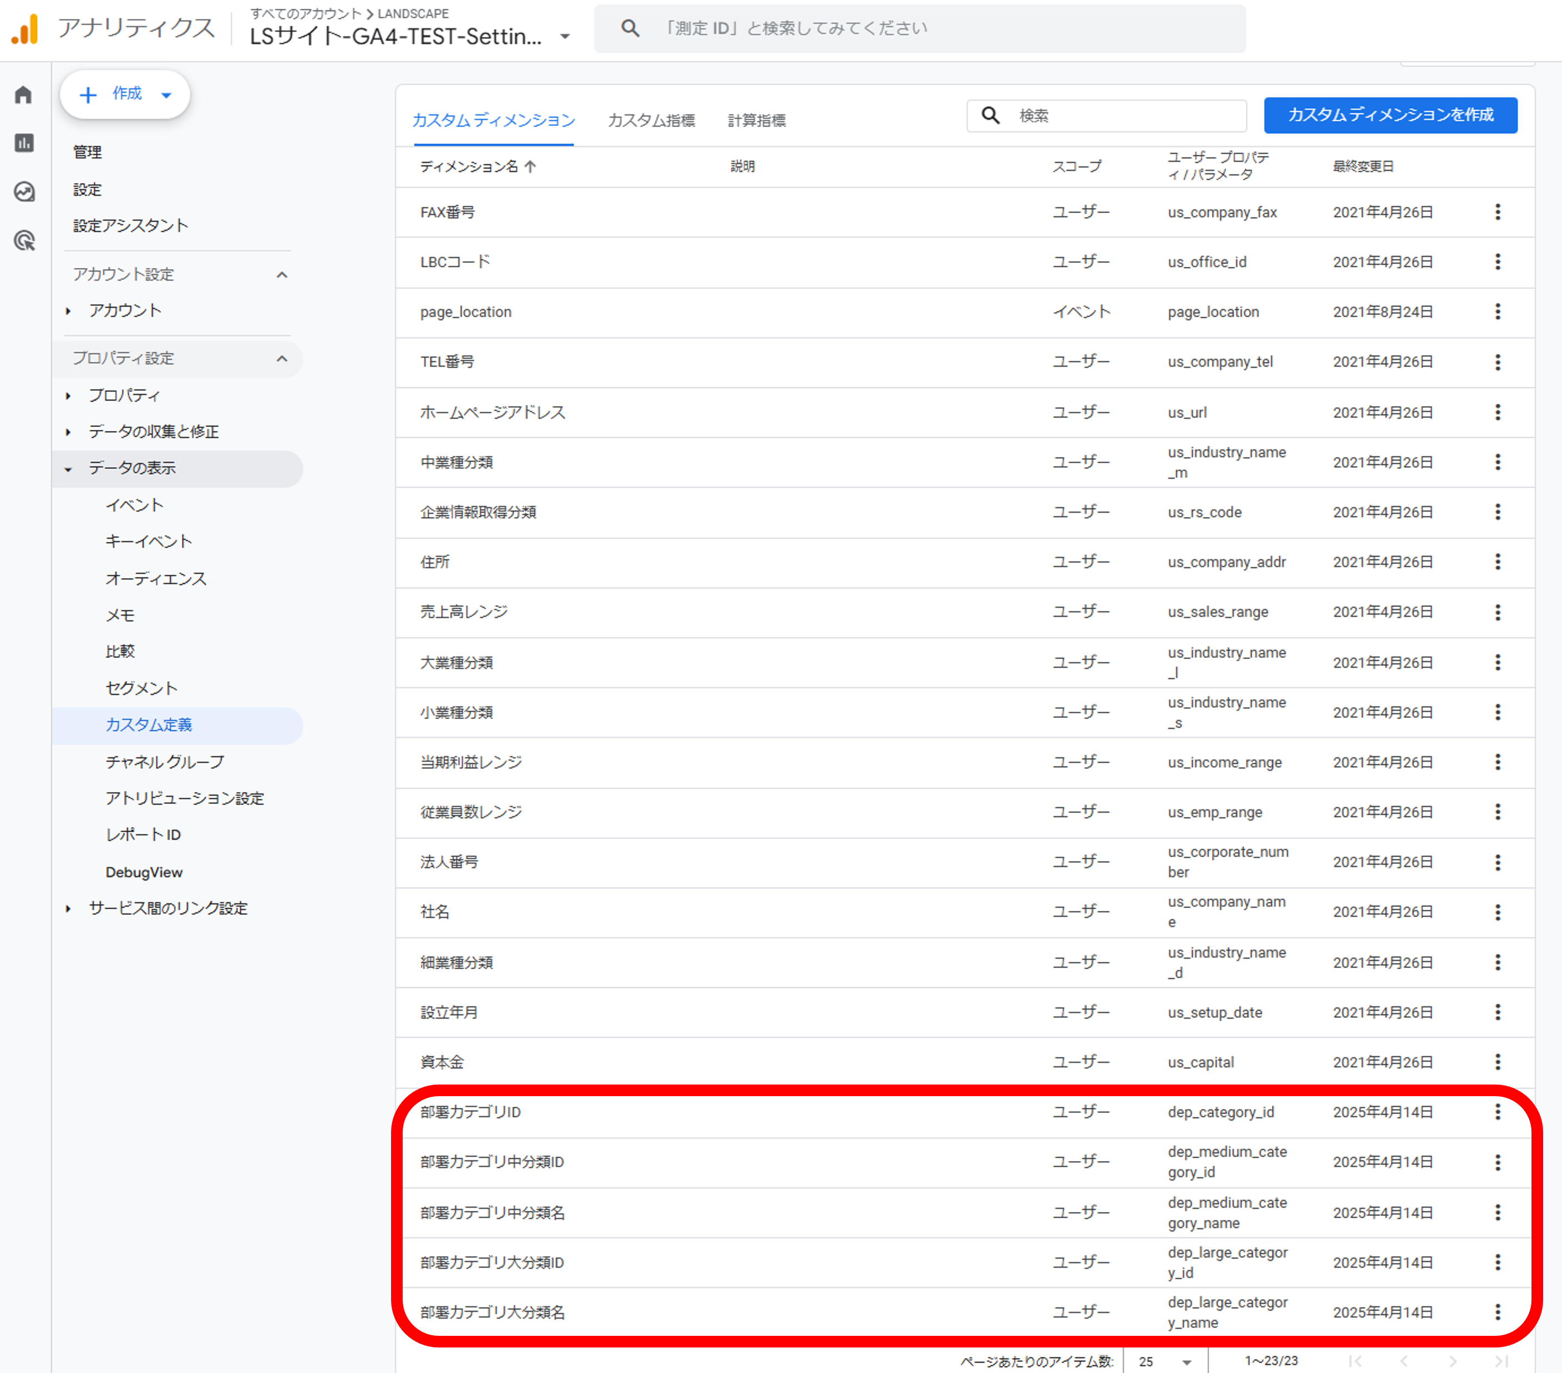Viewport: 1562px width, 1373px height.
Task: Open DebugView in sidebar menu
Action: (144, 872)
